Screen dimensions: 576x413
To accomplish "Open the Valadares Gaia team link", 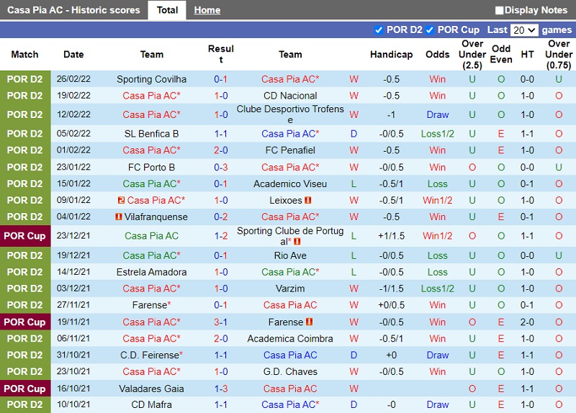I will pyautogui.click(x=151, y=389).
